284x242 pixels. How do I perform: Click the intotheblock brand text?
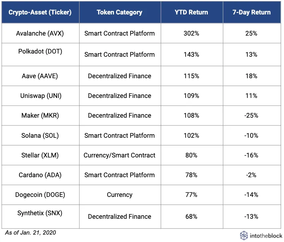[x=266, y=236]
